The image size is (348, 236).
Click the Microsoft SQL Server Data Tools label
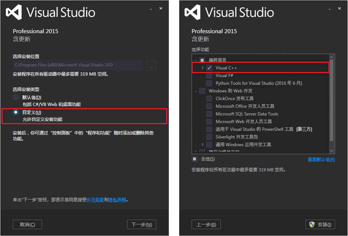point(247,114)
